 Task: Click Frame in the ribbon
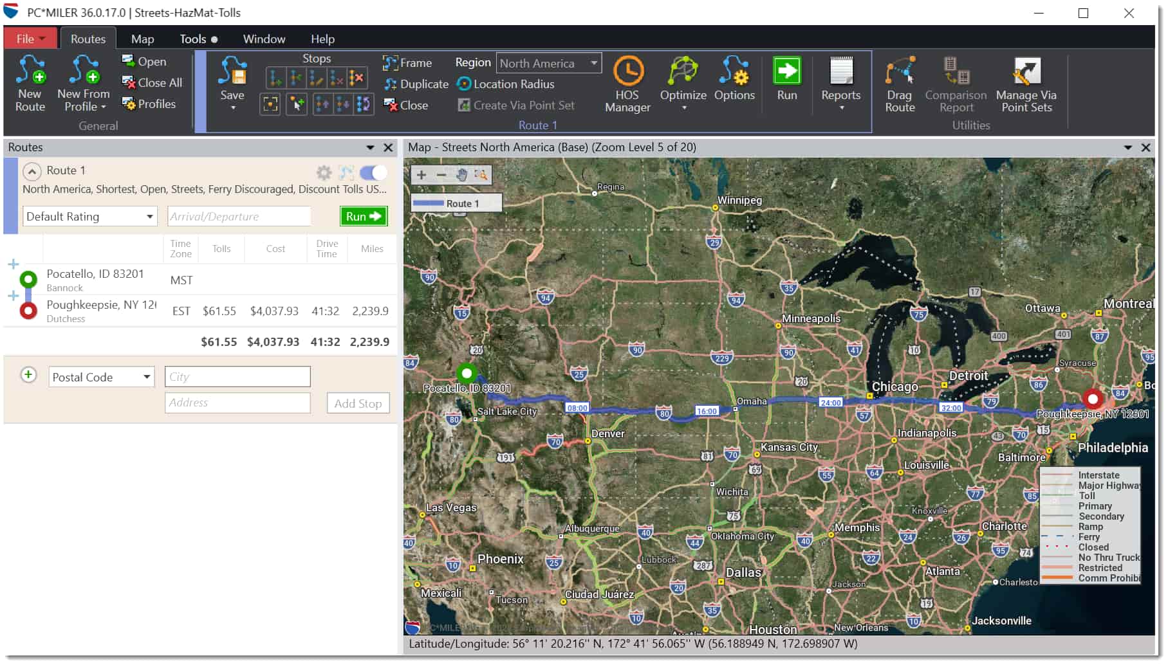[x=408, y=63]
